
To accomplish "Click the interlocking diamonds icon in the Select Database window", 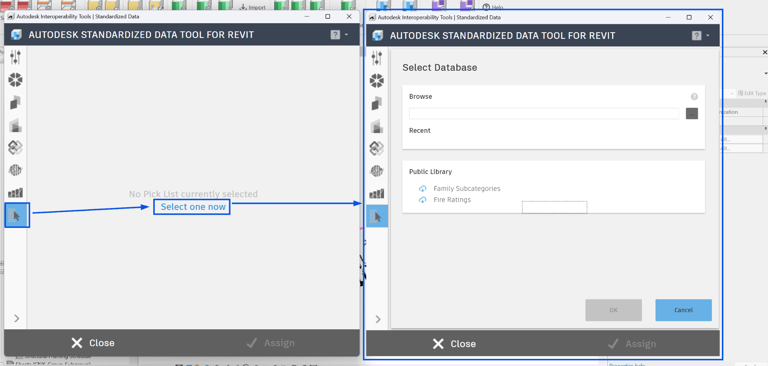I will tap(377, 148).
